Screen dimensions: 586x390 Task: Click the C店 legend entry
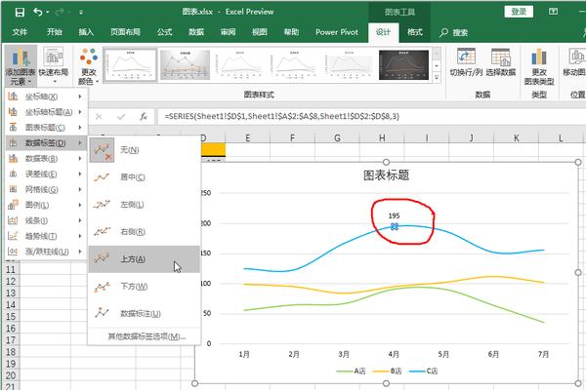coord(423,370)
